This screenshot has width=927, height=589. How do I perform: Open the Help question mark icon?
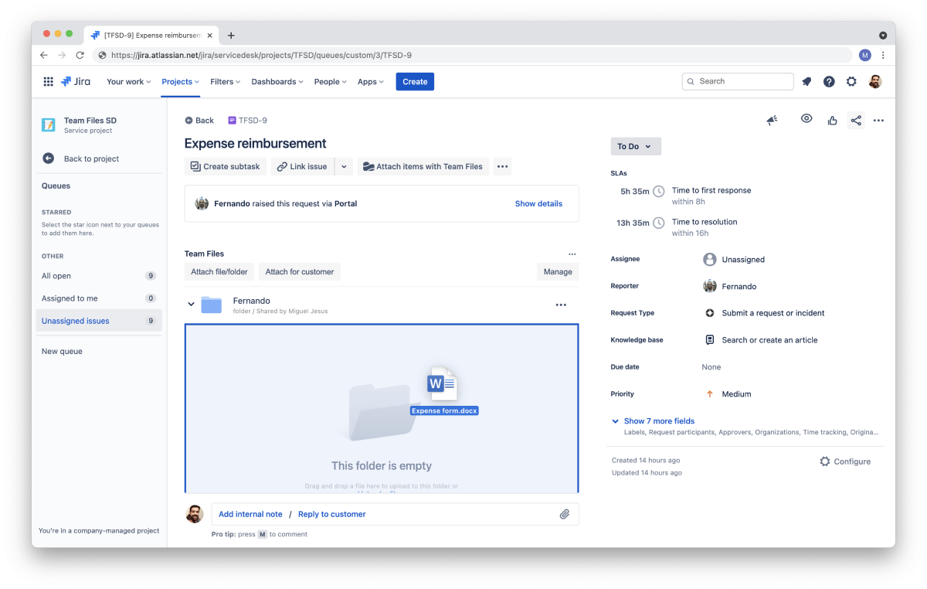(x=829, y=82)
